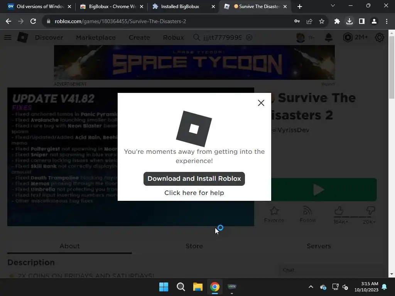This screenshot has height=296, width=395.
Task: Open File Explorer from taskbar
Action: [198, 287]
